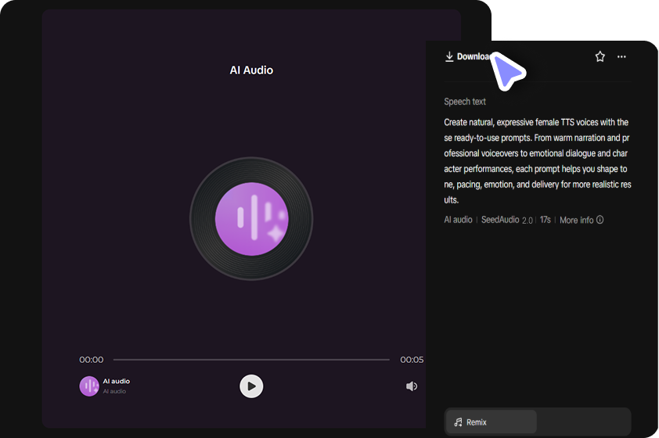Click the purple vinyl disc artwork
The image size is (659, 438).
pyautogui.click(x=251, y=219)
